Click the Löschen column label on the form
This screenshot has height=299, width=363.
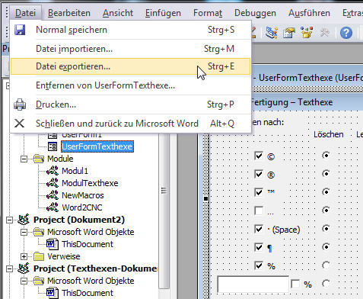click(x=328, y=134)
